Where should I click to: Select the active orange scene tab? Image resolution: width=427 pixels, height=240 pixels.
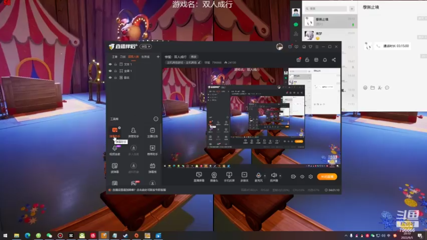click(x=133, y=57)
